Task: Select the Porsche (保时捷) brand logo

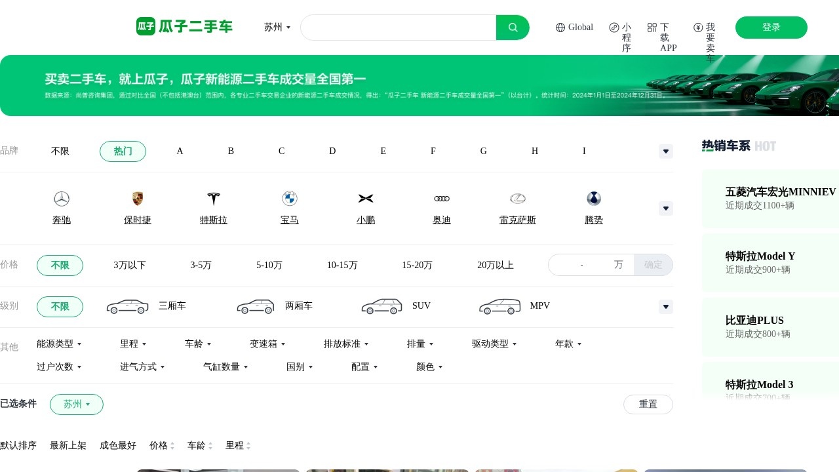Action: coord(137,199)
